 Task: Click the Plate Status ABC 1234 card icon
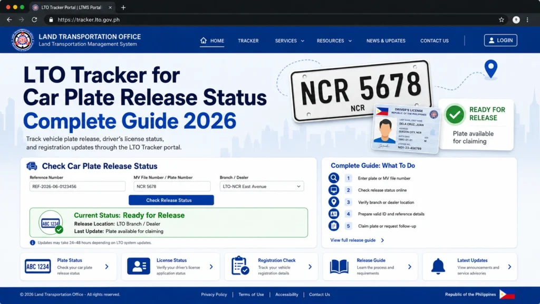(38, 267)
